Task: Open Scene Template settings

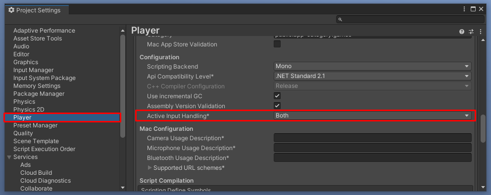Action: [x=36, y=141]
